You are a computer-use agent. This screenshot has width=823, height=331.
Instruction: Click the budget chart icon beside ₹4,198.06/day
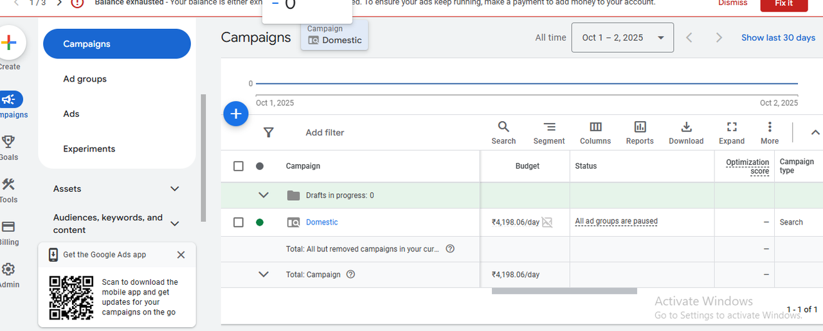coord(547,223)
